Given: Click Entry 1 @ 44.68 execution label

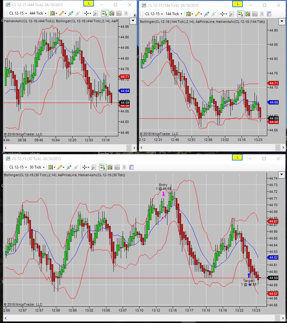Looking at the screenshot, I should point(163,187).
